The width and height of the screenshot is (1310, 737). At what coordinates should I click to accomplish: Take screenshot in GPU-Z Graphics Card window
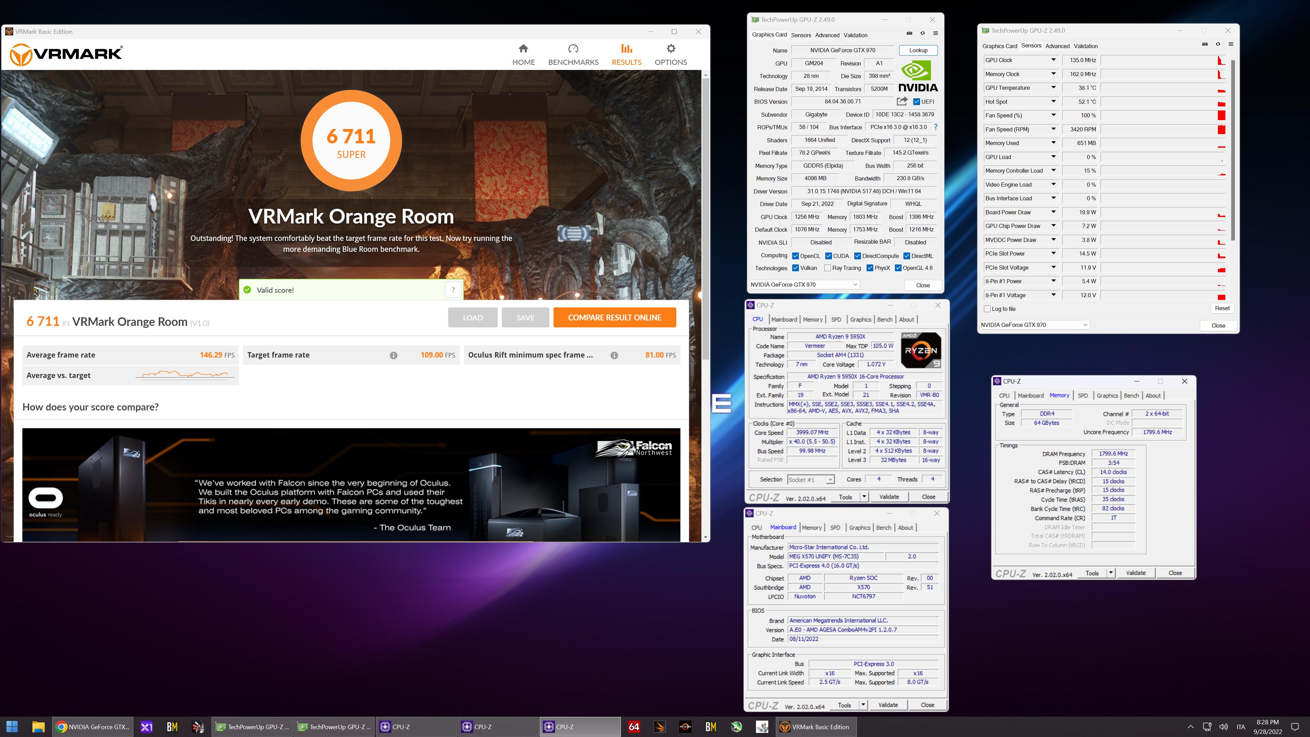(x=910, y=33)
